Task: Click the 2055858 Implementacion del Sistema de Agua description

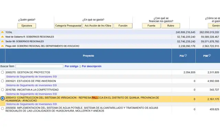Action: click(x=82, y=109)
